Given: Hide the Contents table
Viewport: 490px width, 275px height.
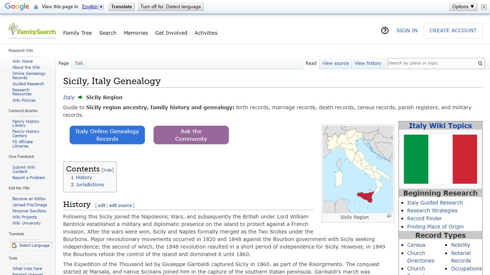Looking at the screenshot, I should tap(108, 170).
